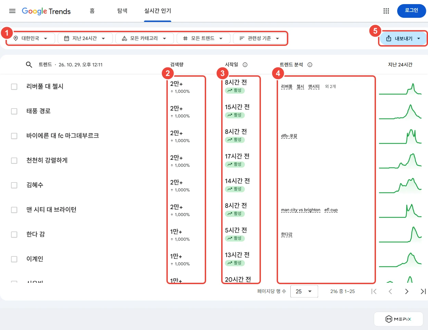Open the hamburger main menu
428x330 pixels.
(12, 11)
